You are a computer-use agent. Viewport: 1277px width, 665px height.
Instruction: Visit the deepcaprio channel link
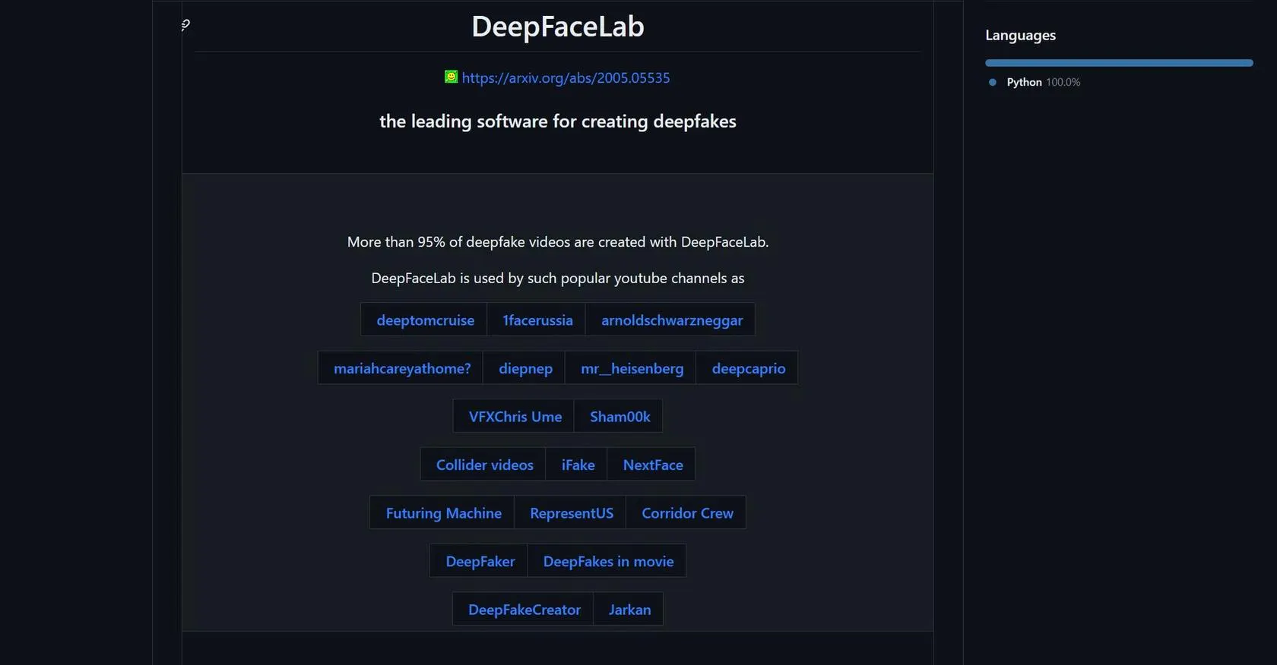pos(749,368)
